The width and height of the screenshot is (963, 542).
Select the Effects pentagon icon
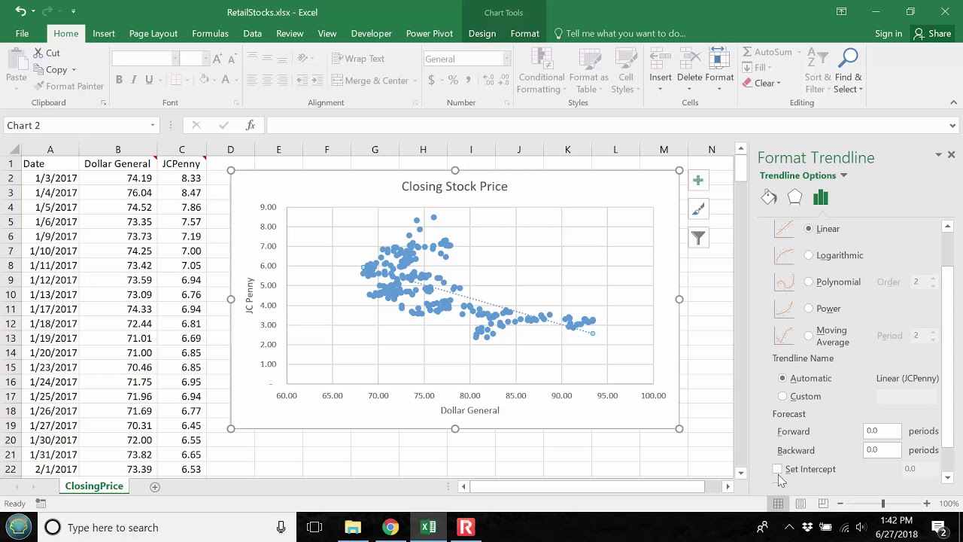794,197
